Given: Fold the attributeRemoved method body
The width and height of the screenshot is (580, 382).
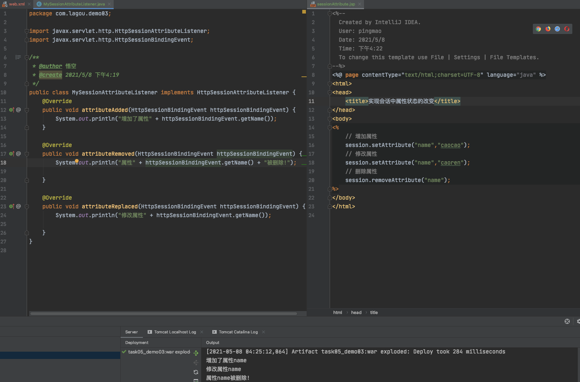Looking at the screenshot, I should (27, 154).
